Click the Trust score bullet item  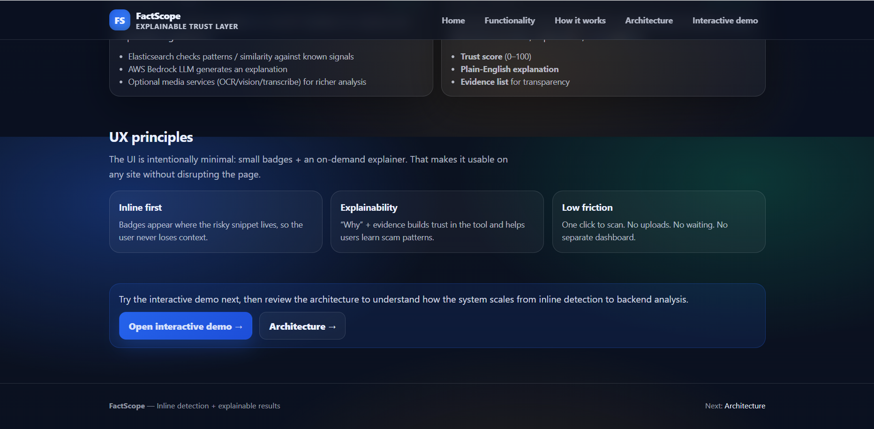tap(496, 57)
